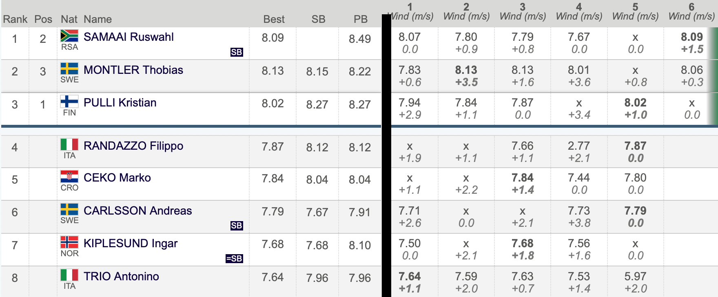Click SB badge in SAMAAI Ruswahl row
This screenshot has height=297, width=718.
click(x=237, y=52)
